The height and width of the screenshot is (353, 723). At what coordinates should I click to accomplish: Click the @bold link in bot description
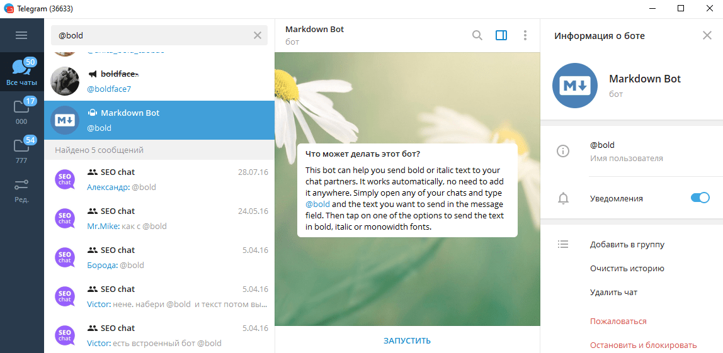pos(317,205)
